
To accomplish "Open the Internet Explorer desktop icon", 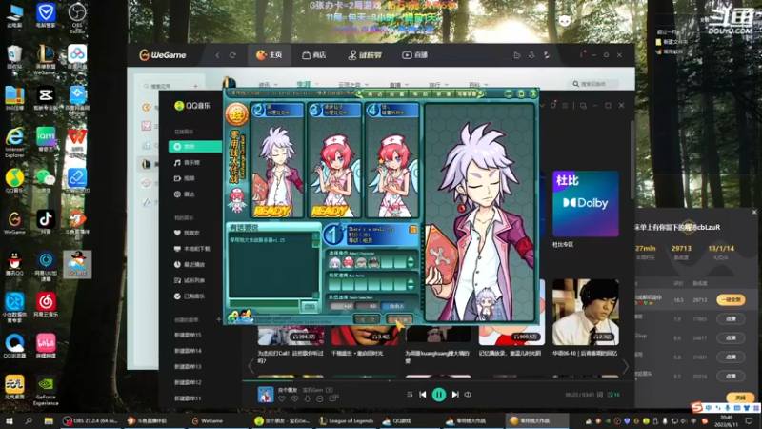I will (14, 142).
